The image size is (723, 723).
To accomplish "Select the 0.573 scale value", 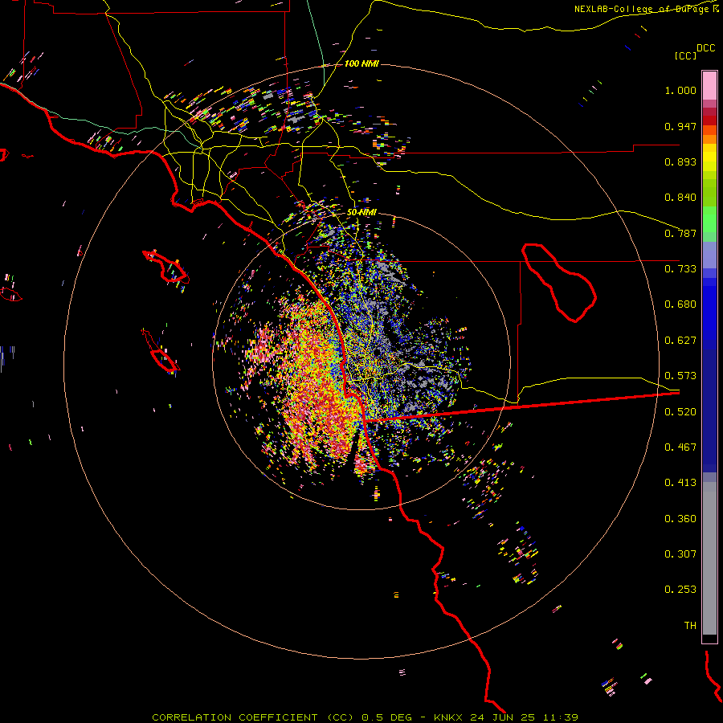I will point(680,376).
